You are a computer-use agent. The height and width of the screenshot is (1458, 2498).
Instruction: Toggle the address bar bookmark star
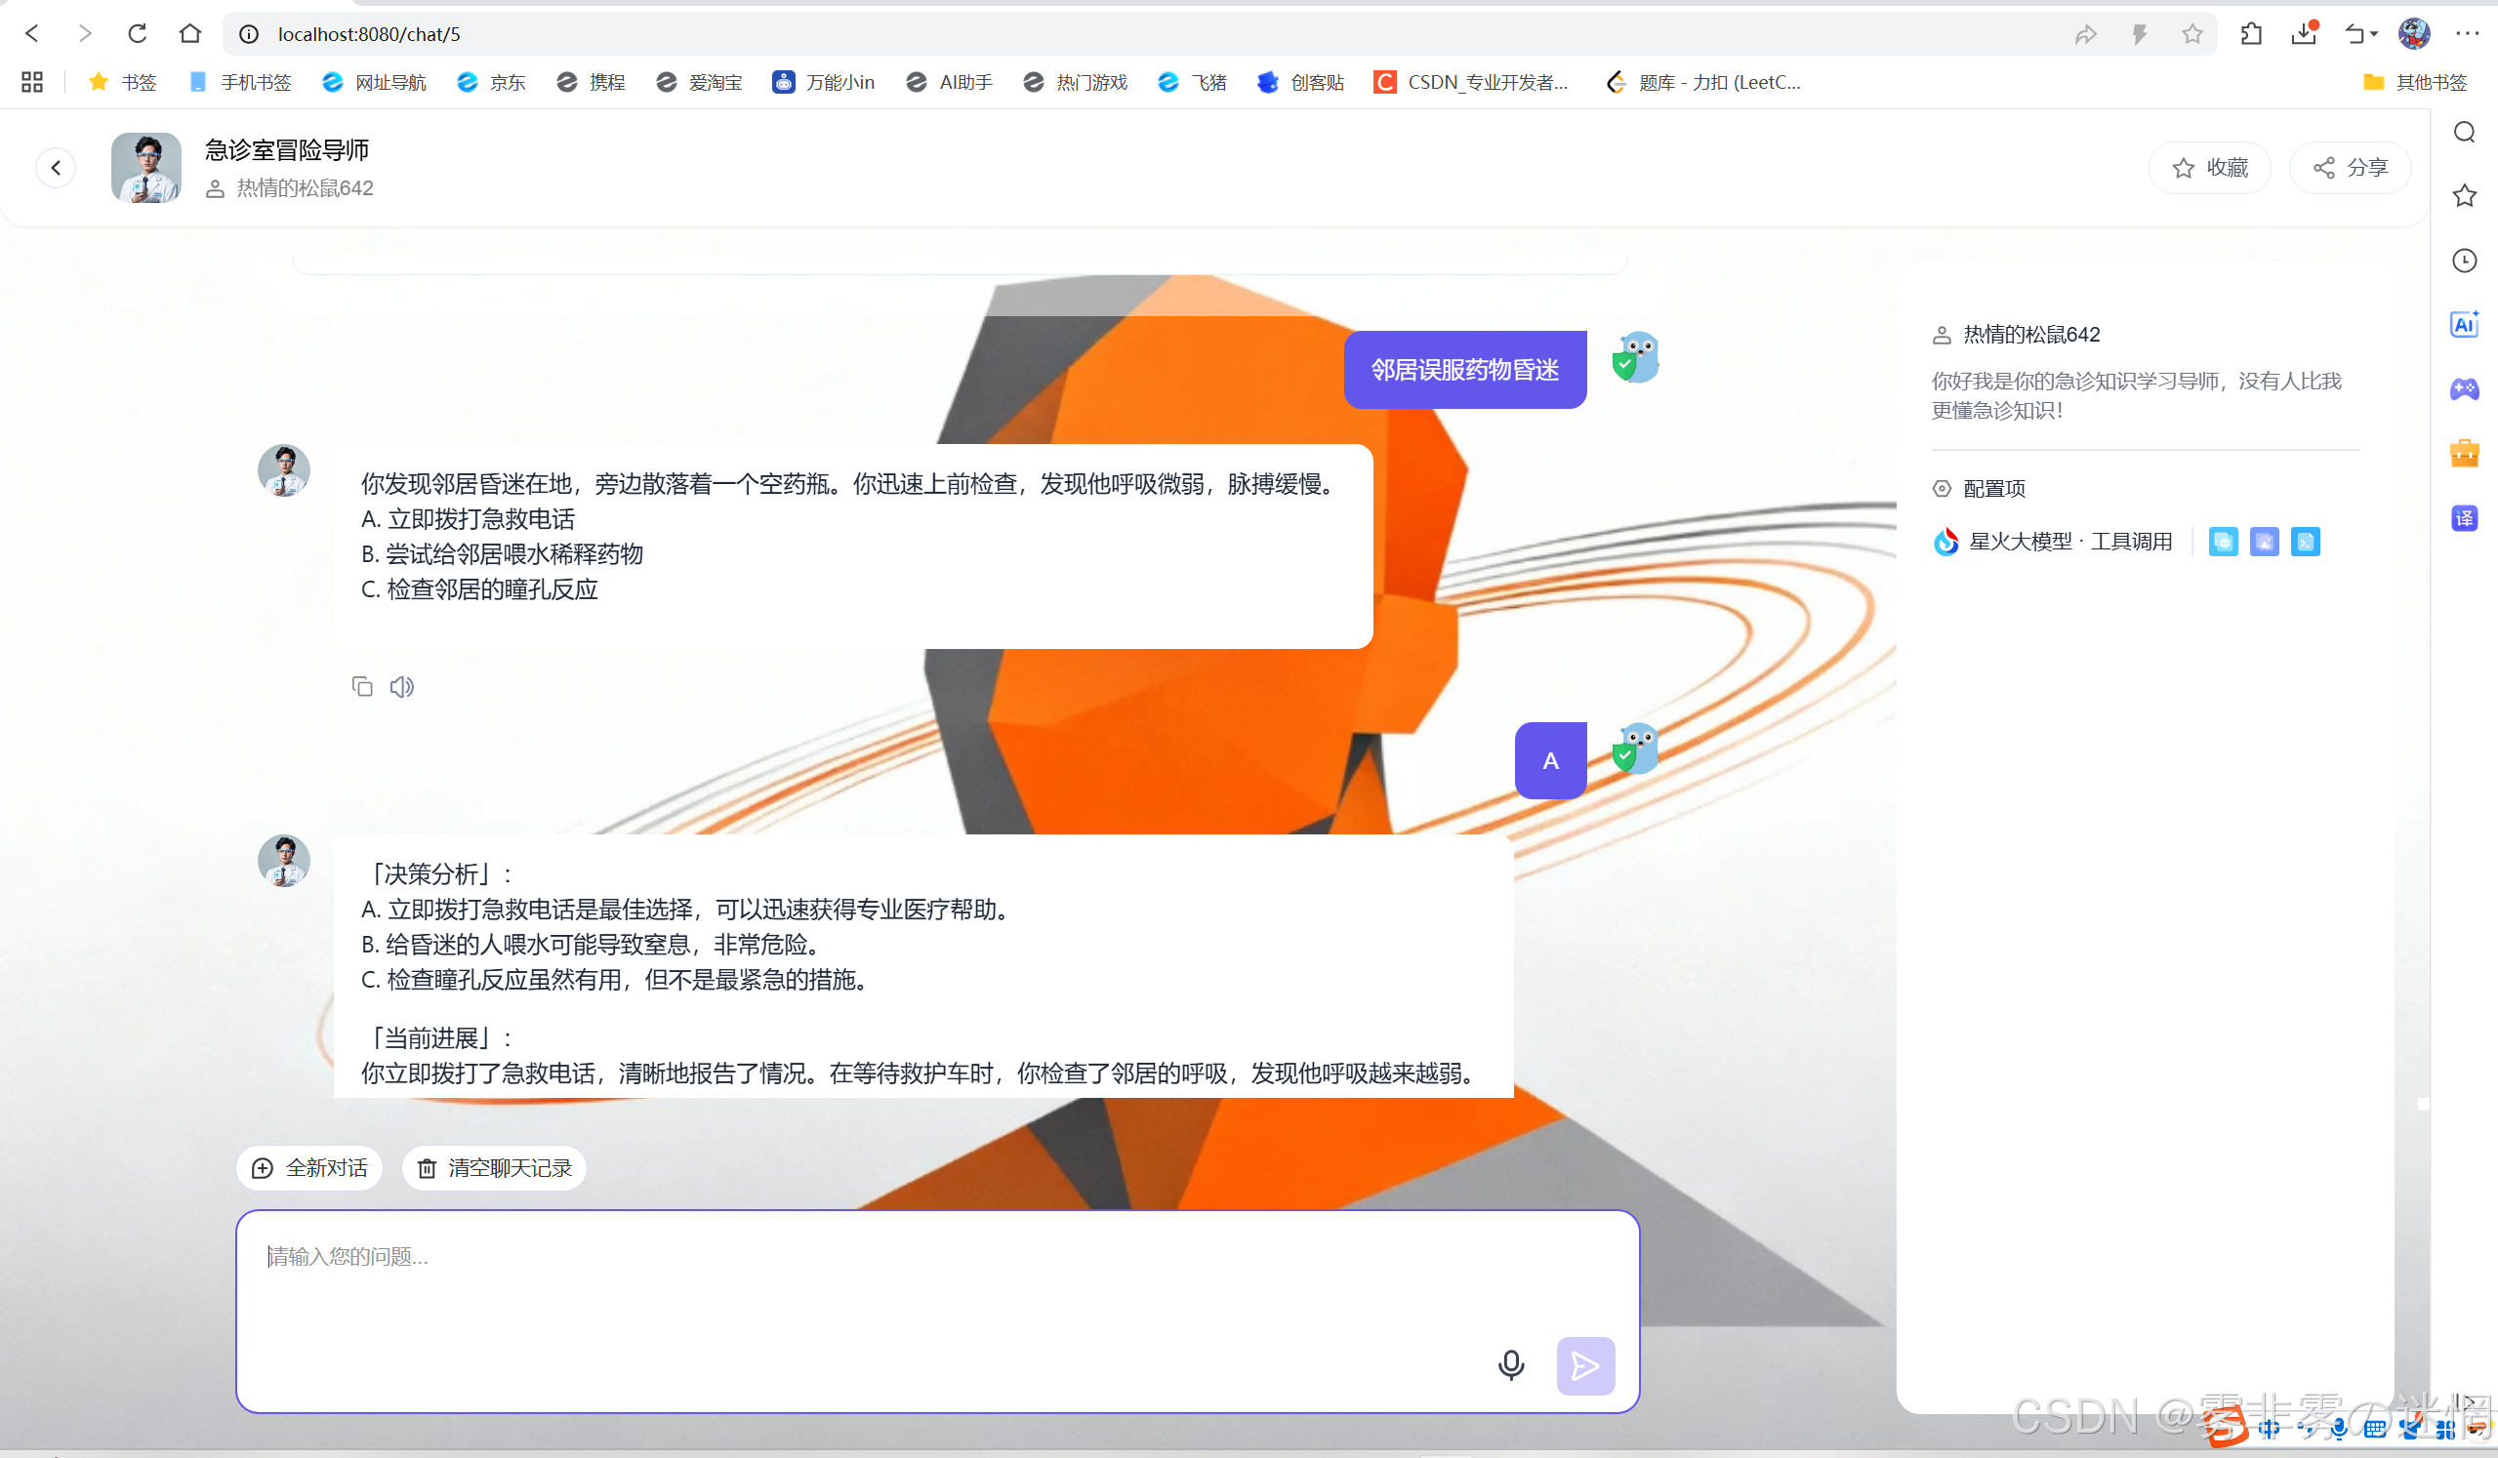2191,34
